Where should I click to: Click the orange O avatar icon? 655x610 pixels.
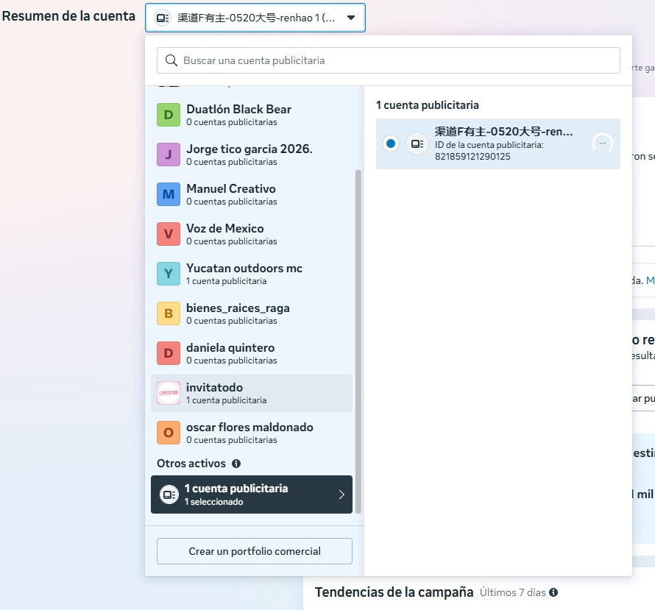click(169, 433)
